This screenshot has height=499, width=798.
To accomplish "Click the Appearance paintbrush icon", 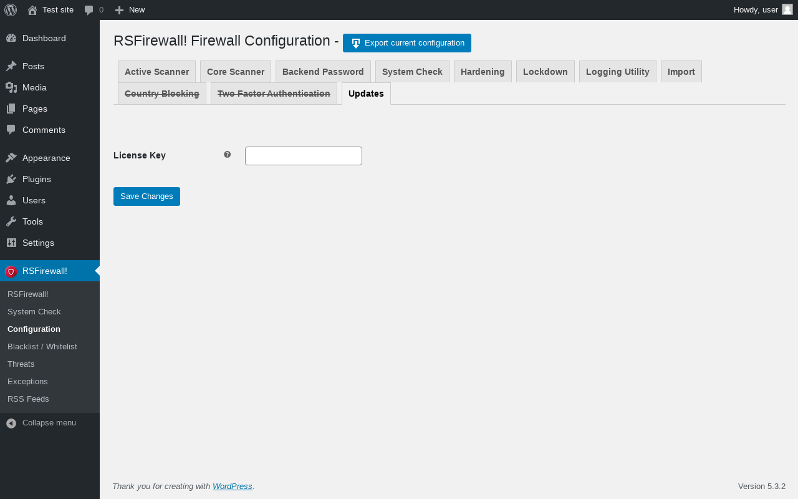I will click(x=11, y=158).
